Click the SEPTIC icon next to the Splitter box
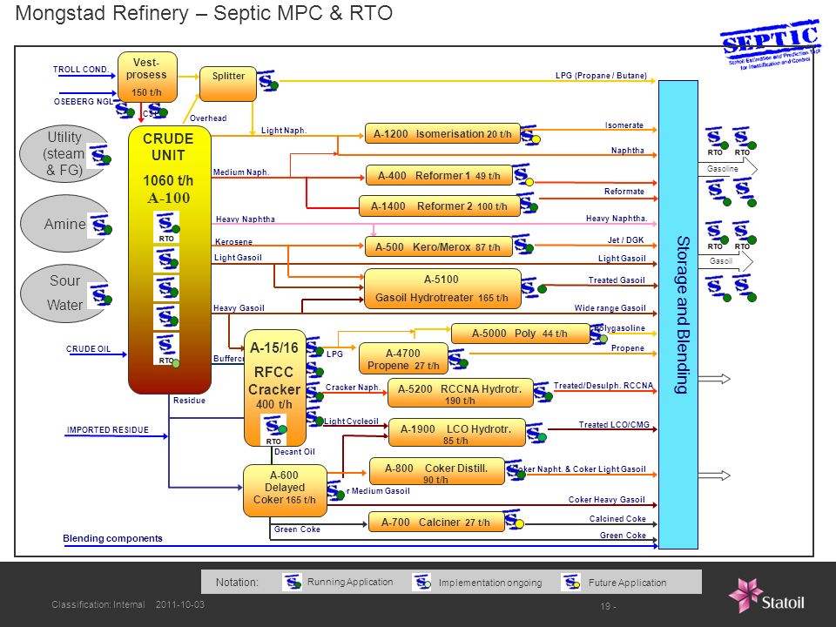 pyautogui.click(x=267, y=81)
